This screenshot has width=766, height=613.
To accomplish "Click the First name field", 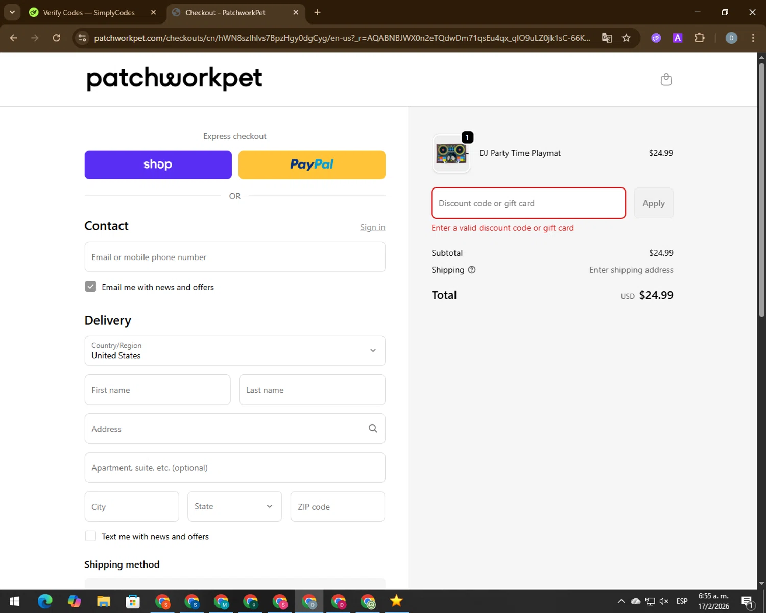I will pyautogui.click(x=157, y=390).
